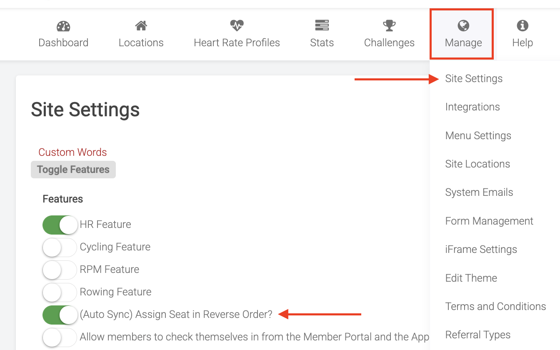Click the Cycling Feature label text

[115, 247]
